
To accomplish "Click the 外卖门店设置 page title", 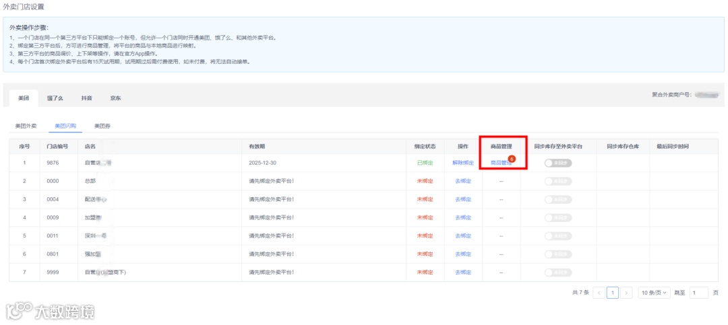I will coord(24,7).
